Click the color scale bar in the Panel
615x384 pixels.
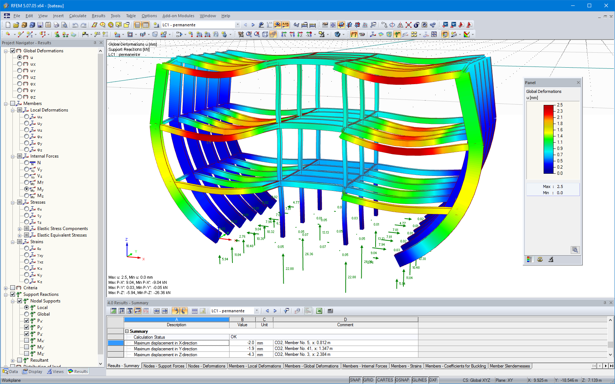tap(549, 139)
